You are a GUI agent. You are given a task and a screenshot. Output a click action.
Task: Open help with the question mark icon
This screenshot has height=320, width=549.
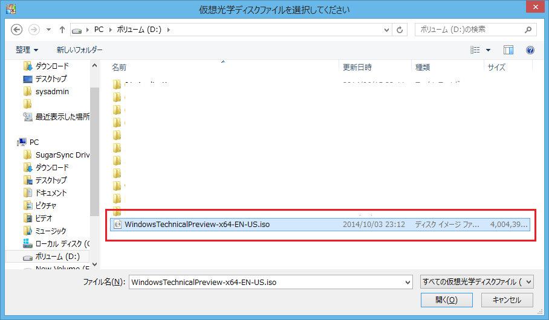(530, 50)
